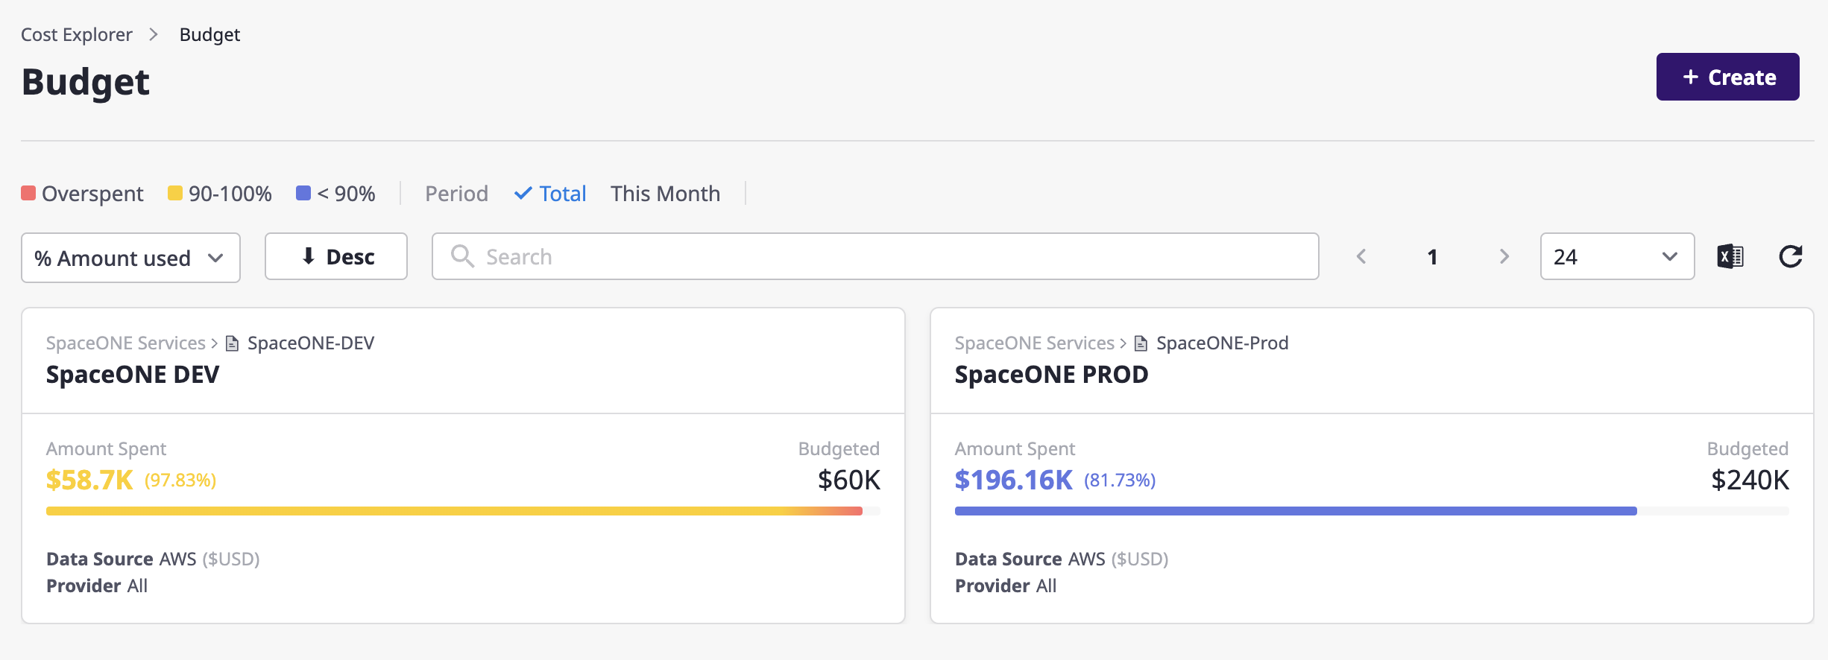Click the Budget page heading
The image size is (1828, 660).
pyautogui.click(x=86, y=82)
